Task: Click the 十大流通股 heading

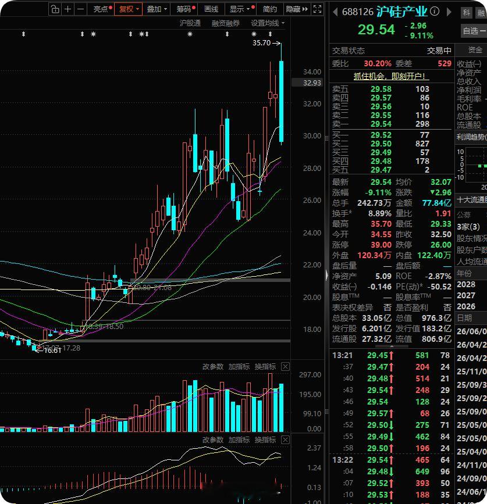Action: click(471, 199)
